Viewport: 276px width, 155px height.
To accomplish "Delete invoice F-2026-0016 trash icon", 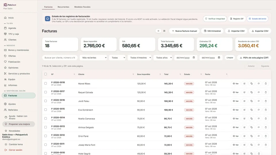I will (x=266, y=101).
